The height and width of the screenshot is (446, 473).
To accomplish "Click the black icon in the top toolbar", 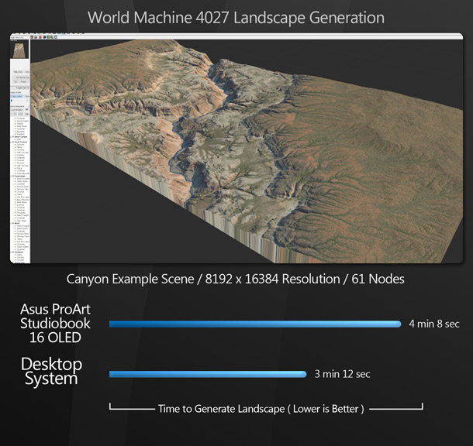I will click(x=44, y=37).
